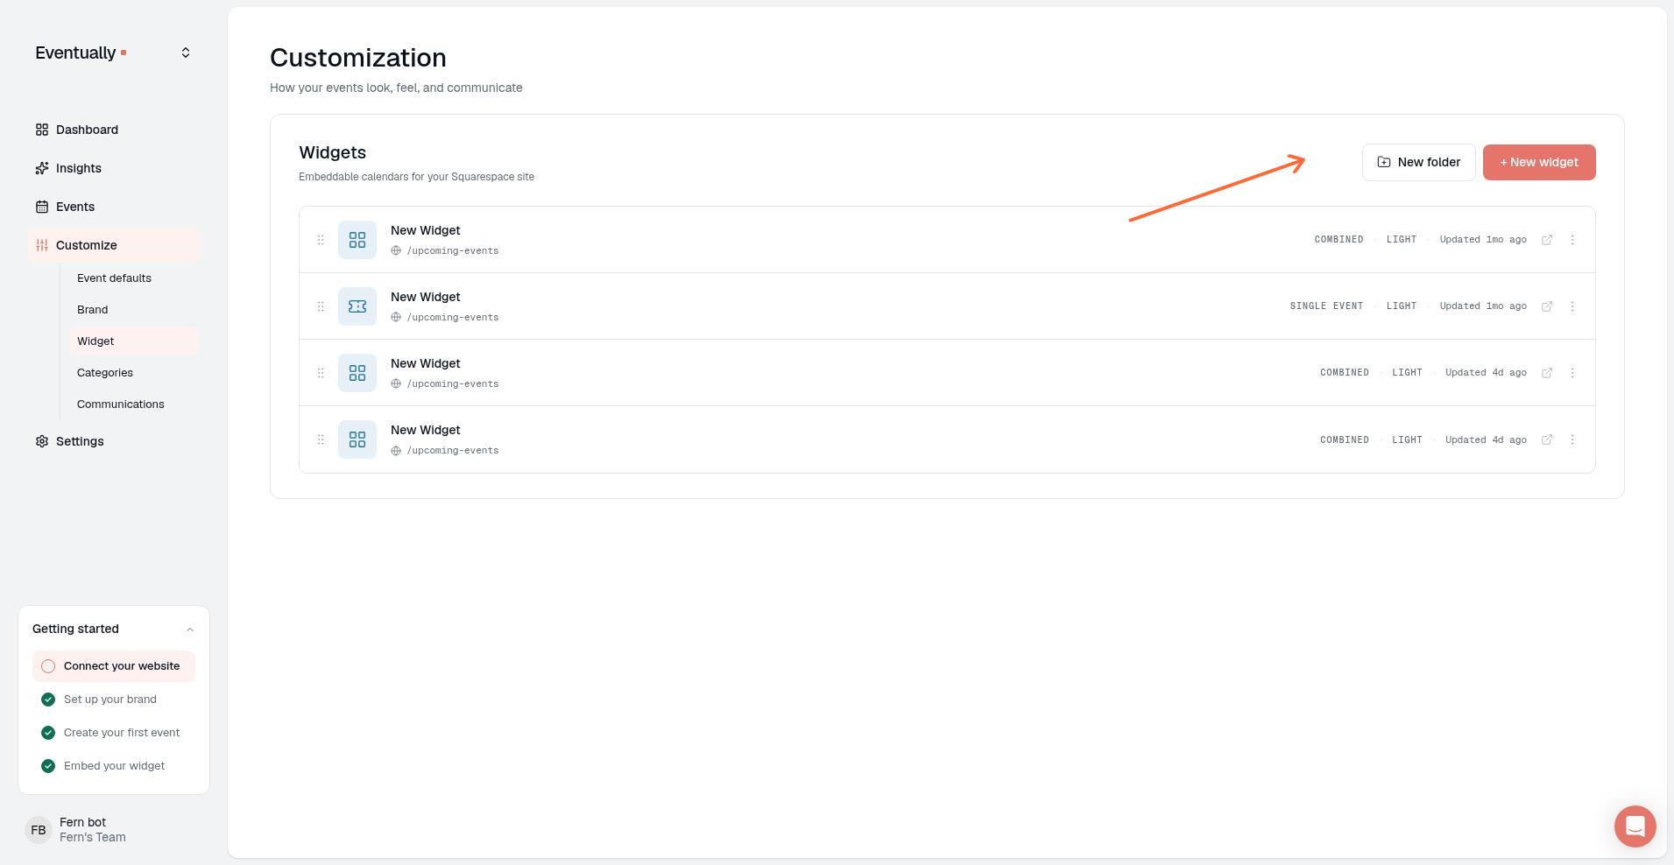The width and height of the screenshot is (1674, 865).
Task: Open external link for Combined widget updated 1mo ago
Action: point(1547,240)
